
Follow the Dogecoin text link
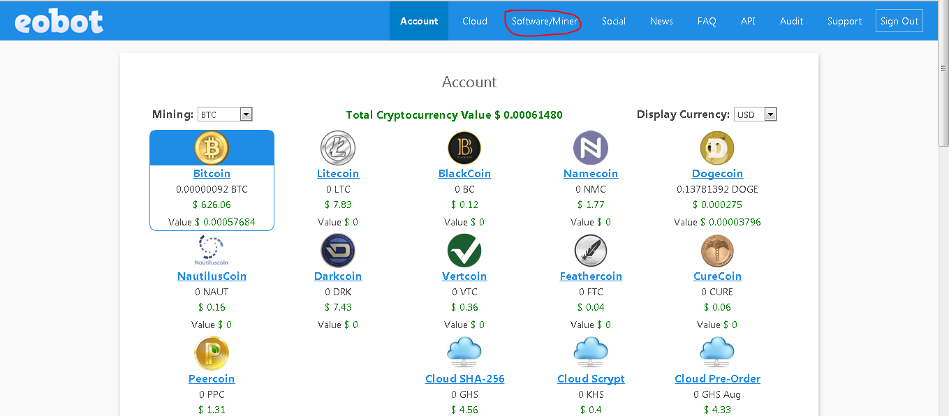[x=717, y=173]
